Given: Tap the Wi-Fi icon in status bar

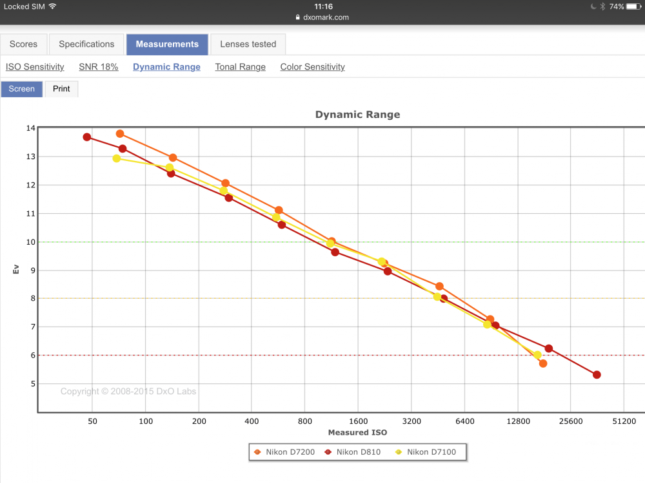Looking at the screenshot, I should coord(52,6).
